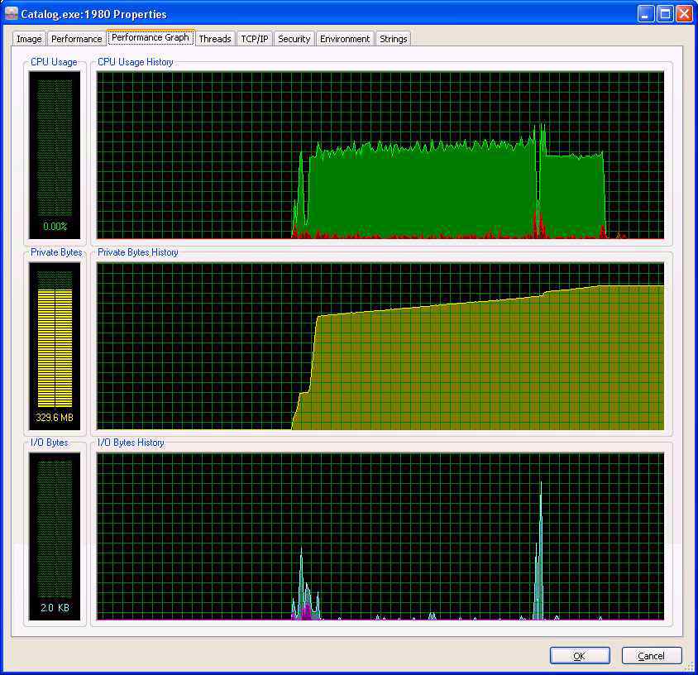Screen dimensions: 698x675
Task: Switch to the Image tab
Action: (29, 39)
